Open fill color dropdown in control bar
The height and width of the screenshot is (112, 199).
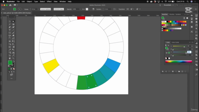(17, 9)
